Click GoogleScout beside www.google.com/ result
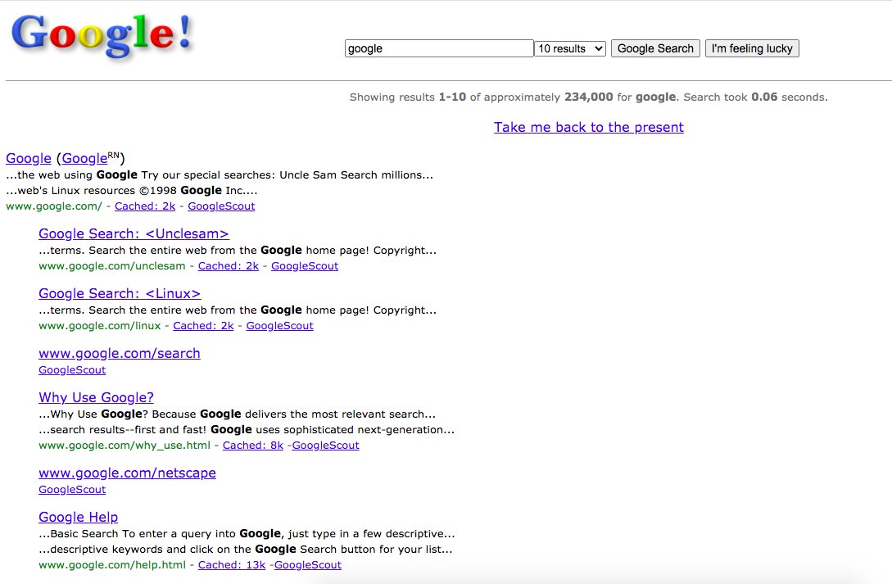Image resolution: width=892 pixels, height=584 pixels. (x=221, y=206)
